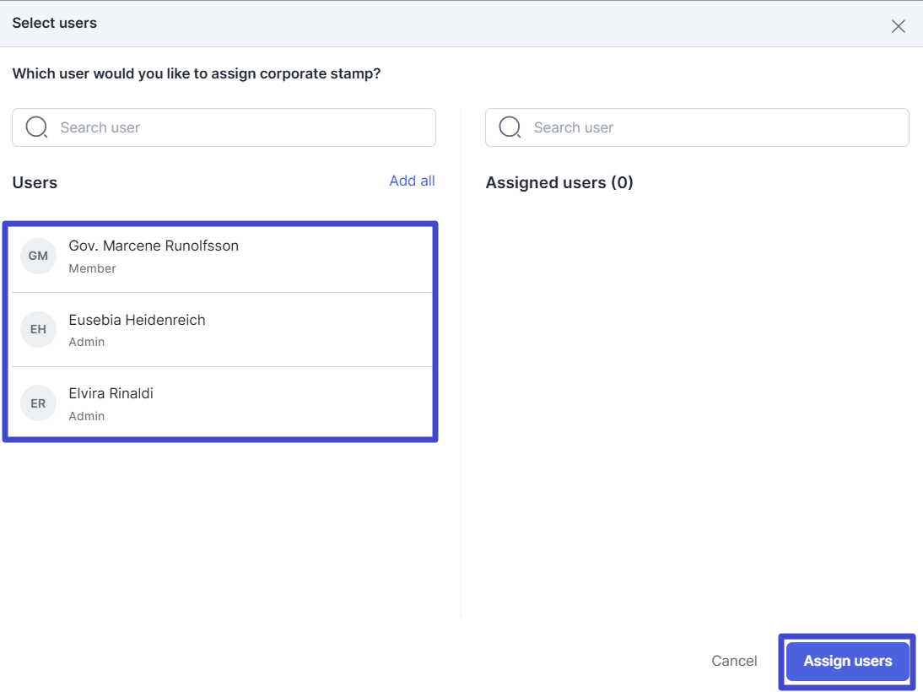The height and width of the screenshot is (692, 923).
Task: Click the Member role under Marcene Runolfsson
Action: click(93, 268)
